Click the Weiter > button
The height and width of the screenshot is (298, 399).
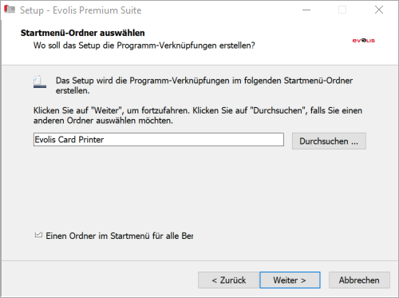[290, 280]
